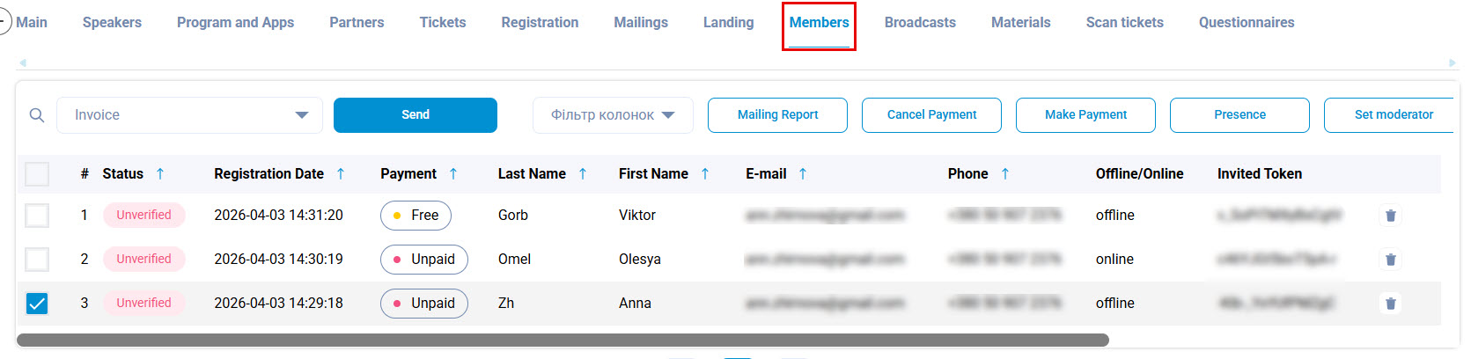Delete the Gorb Viktor row
1471x359 pixels.
[x=1391, y=216]
